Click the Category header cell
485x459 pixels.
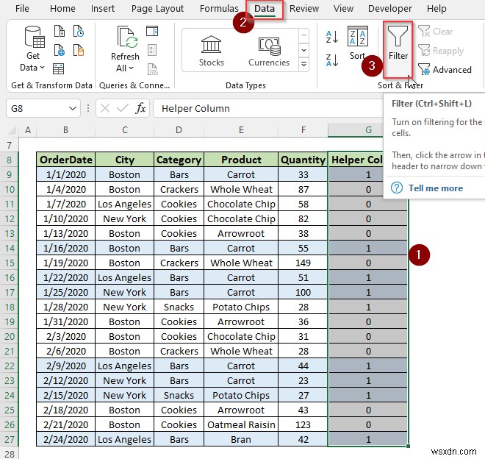pos(179,160)
